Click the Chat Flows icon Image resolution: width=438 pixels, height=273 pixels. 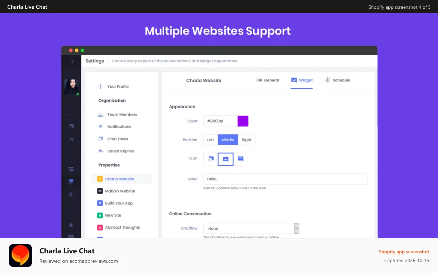point(100,139)
